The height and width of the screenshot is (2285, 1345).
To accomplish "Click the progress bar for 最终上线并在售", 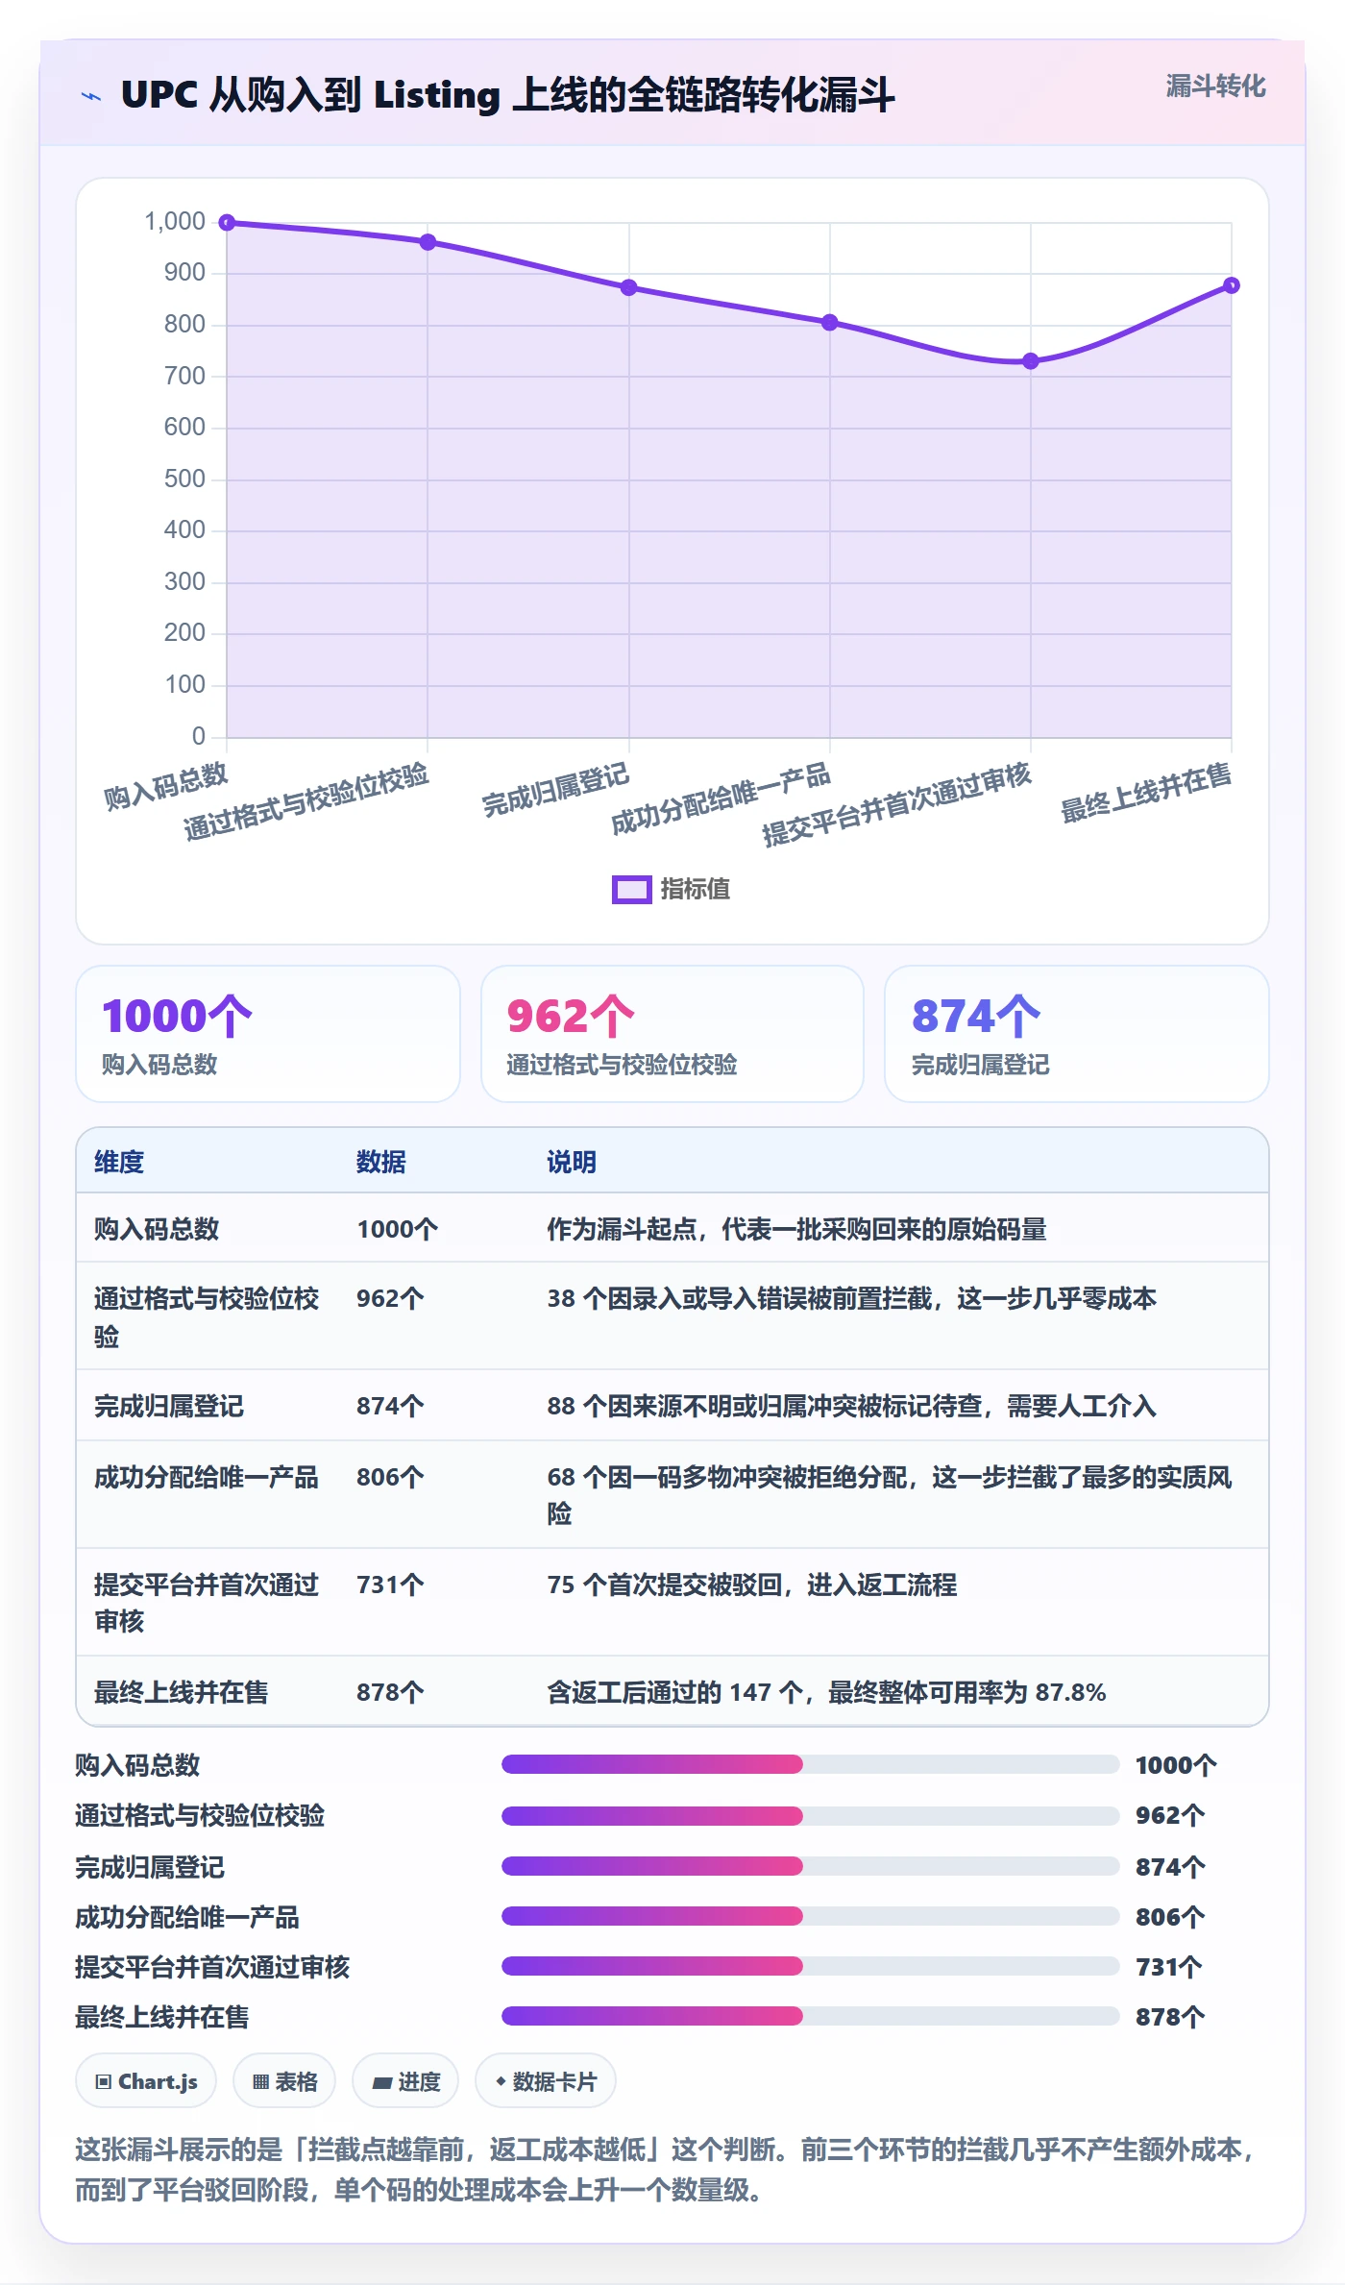I will [810, 2016].
